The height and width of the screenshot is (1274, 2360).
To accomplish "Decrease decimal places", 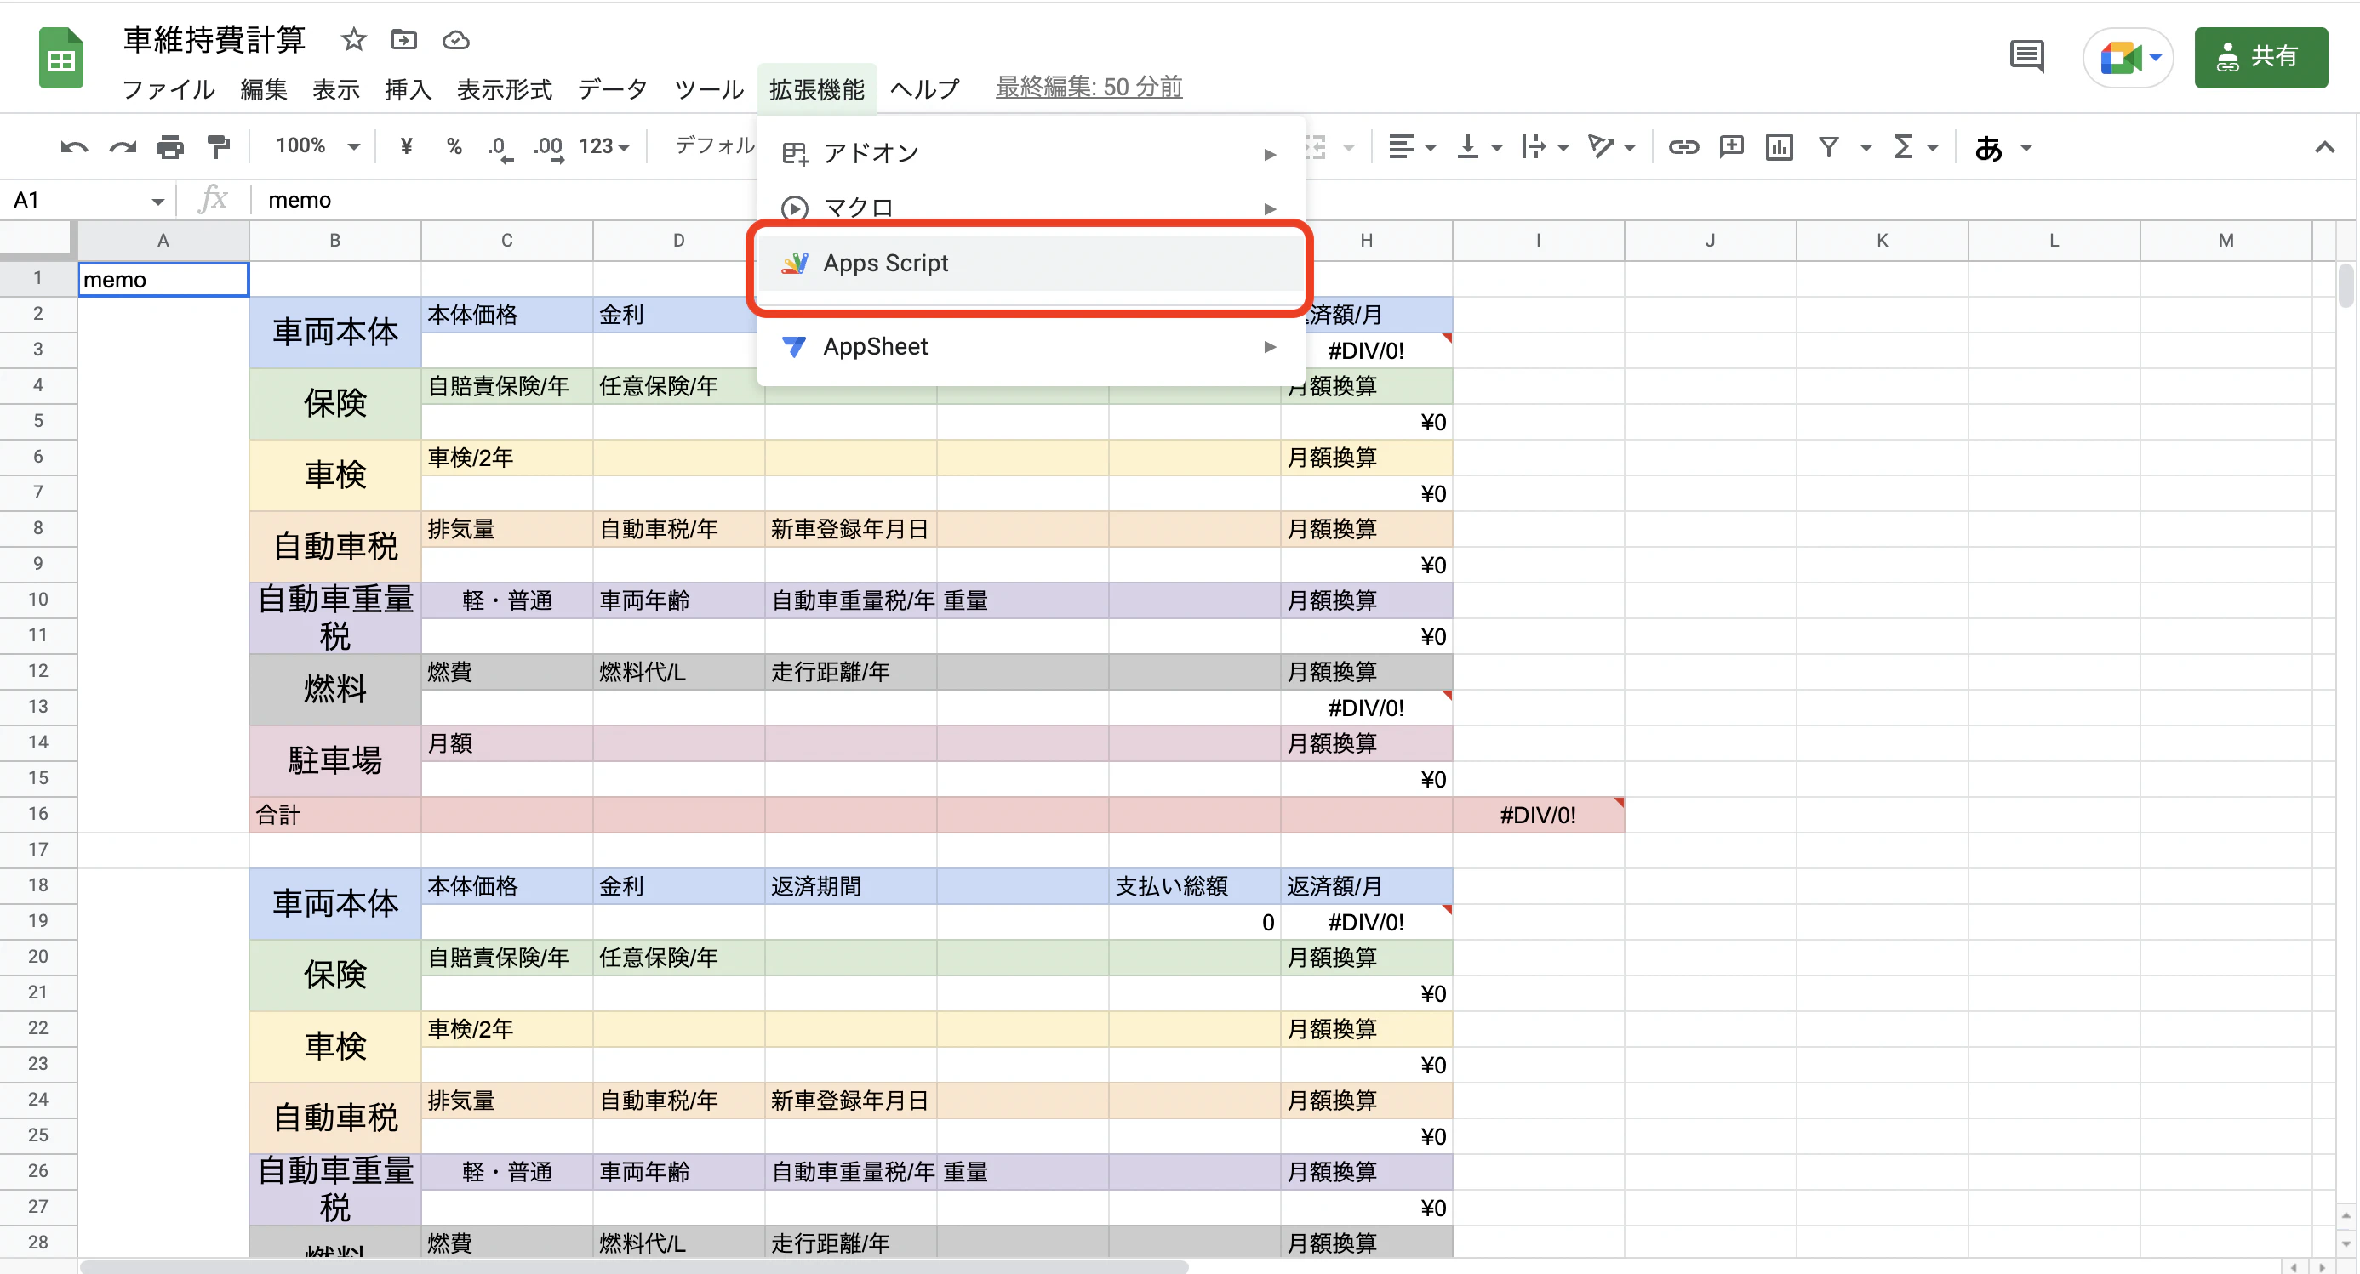I will tap(499, 147).
